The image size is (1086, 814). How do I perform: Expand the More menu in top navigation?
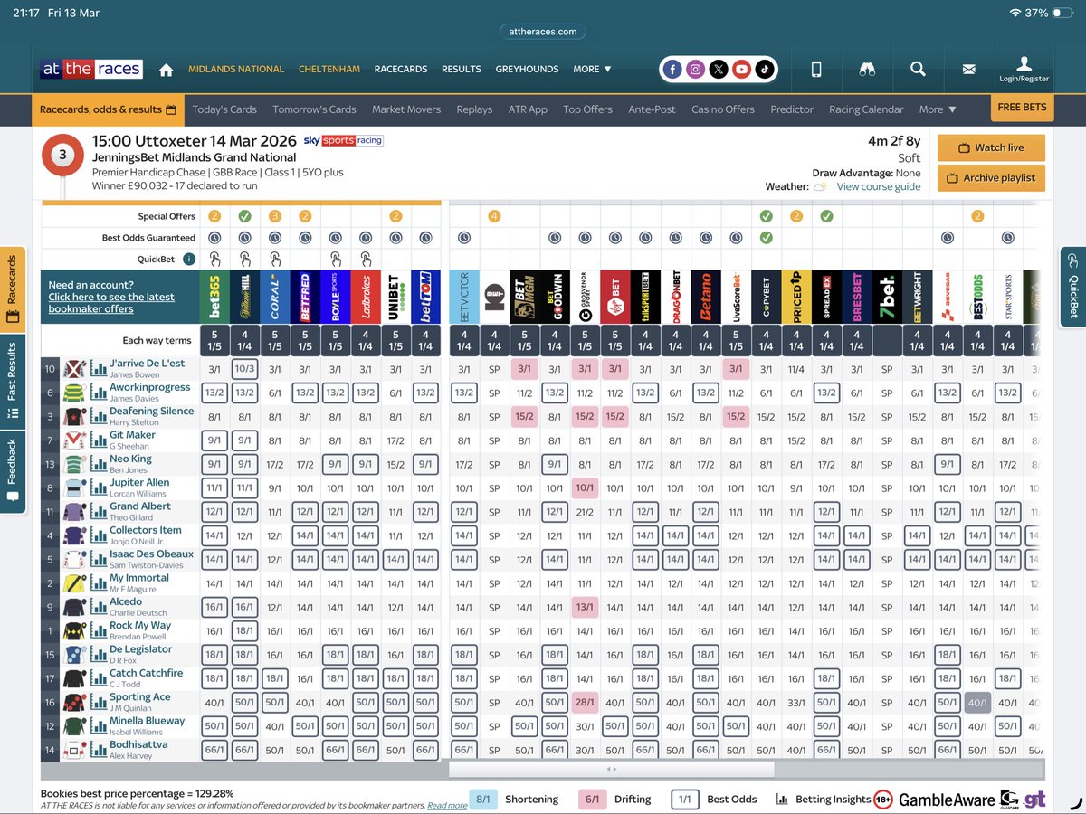592,70
